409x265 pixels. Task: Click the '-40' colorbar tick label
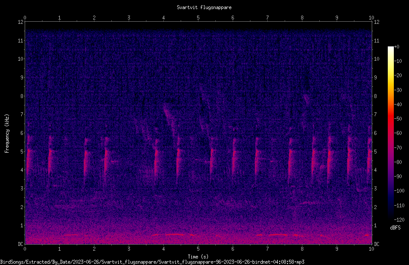tap(398, 105)
